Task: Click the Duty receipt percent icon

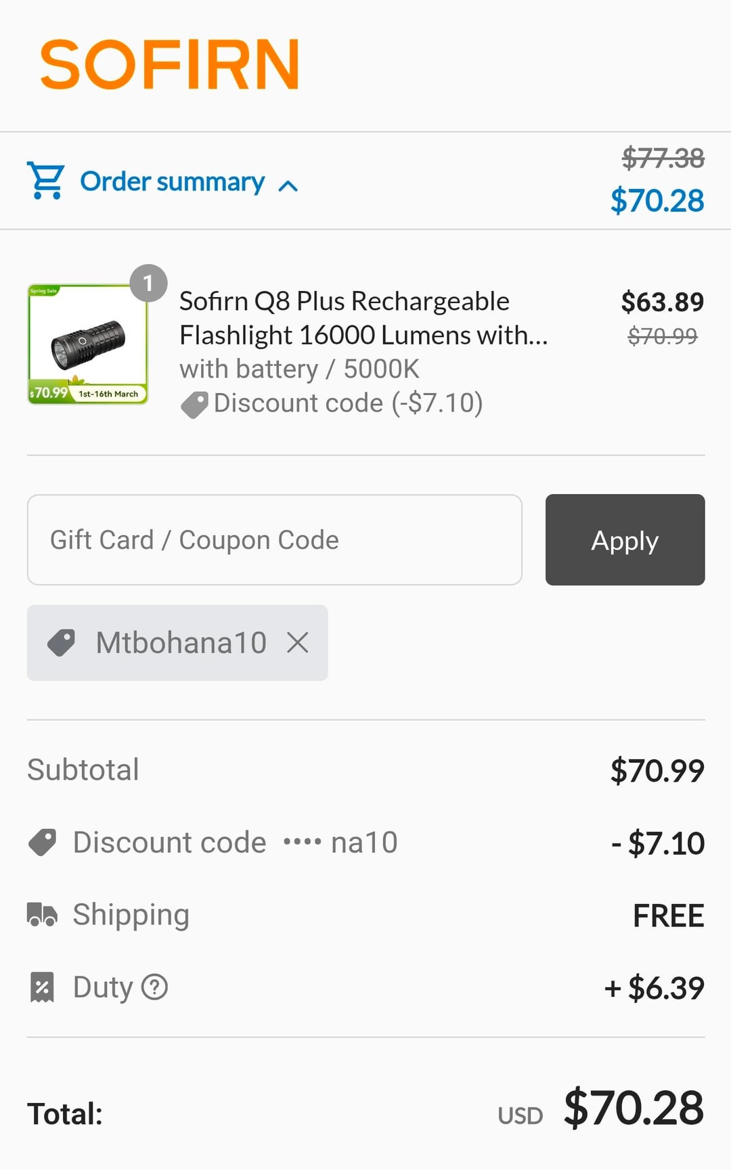Action: point(42,987)
